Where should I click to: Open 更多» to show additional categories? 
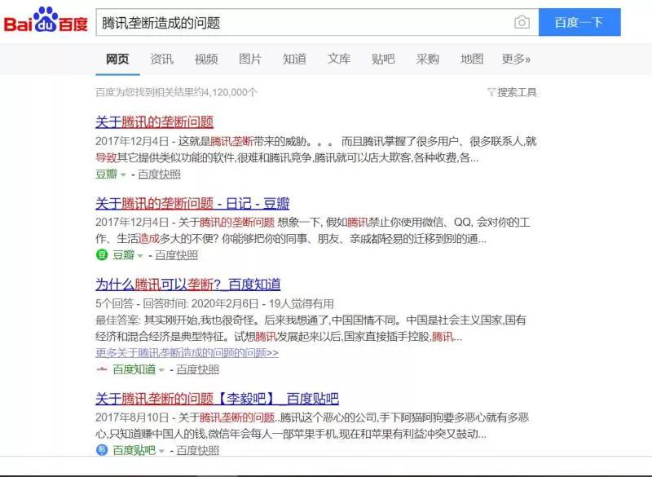tap(515, 59)
